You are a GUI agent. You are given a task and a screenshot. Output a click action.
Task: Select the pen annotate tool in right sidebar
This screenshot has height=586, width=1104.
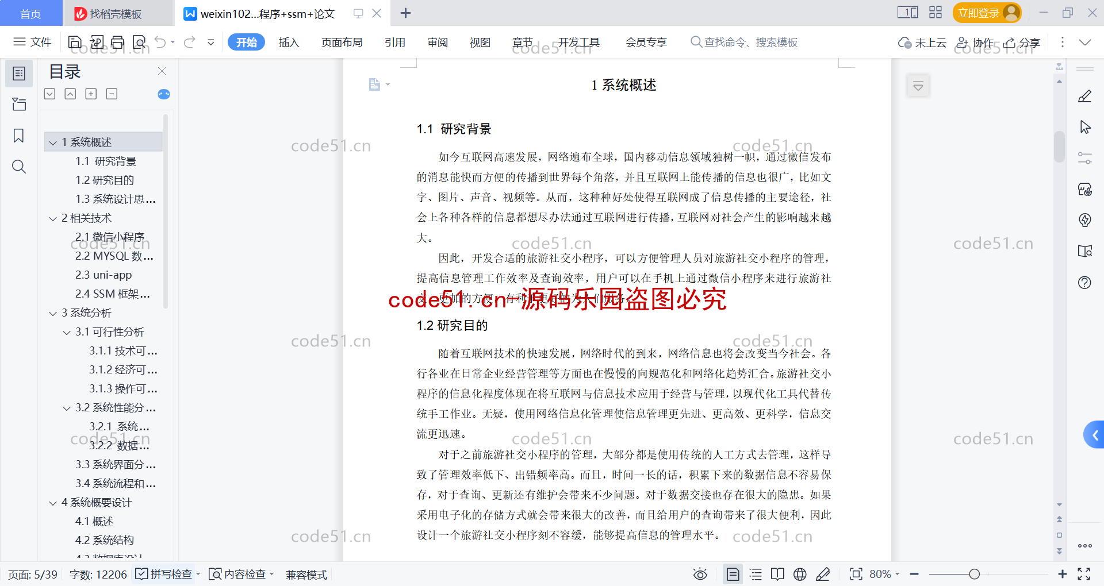(1085, 96)
